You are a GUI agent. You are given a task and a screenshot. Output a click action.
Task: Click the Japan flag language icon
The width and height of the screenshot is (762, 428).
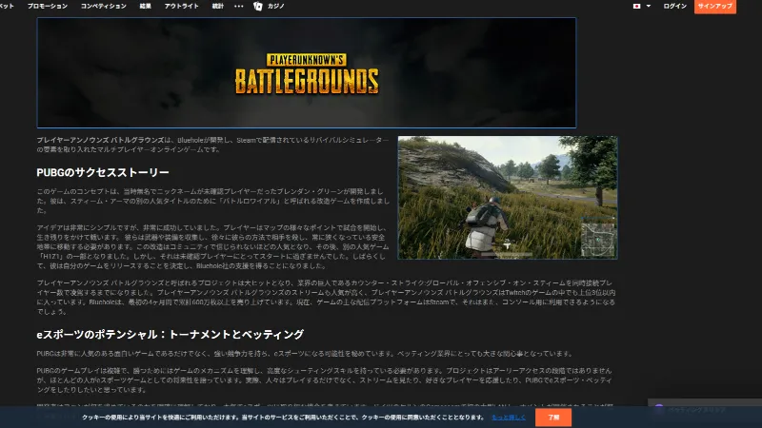636,6
